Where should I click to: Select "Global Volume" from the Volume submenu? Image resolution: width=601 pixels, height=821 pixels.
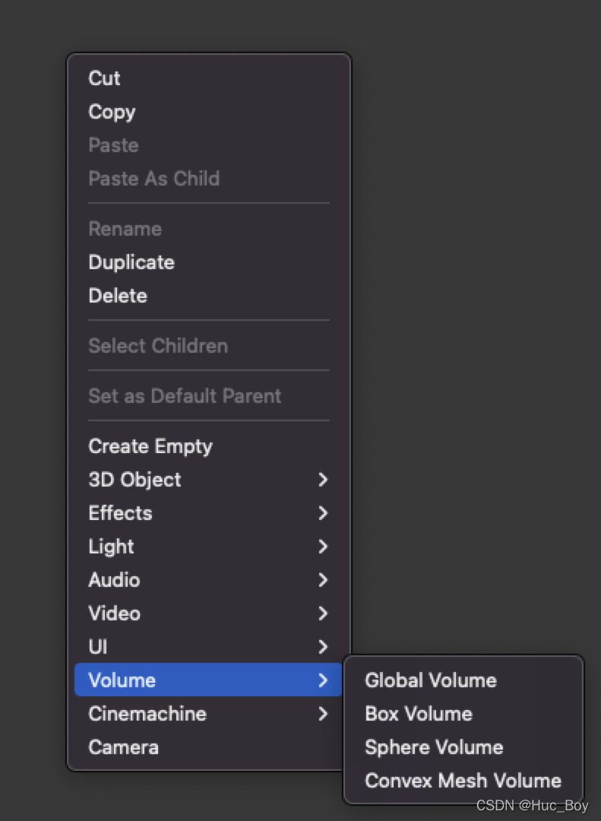430,680
